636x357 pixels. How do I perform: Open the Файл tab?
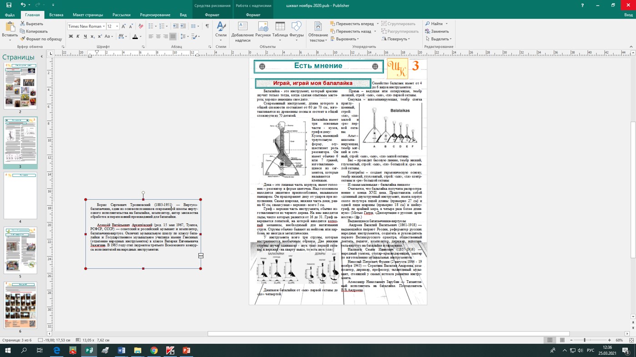coord(10,15)
